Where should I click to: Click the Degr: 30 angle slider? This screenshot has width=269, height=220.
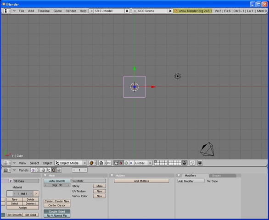(x=57, y=185)
